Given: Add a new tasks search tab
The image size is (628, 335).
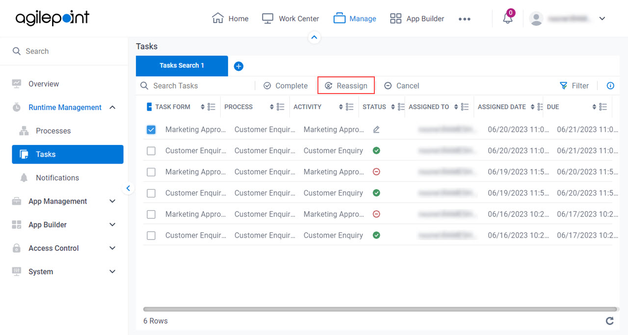Looking at the screenshot, I should pyautogui.click(x=238, y=66).
